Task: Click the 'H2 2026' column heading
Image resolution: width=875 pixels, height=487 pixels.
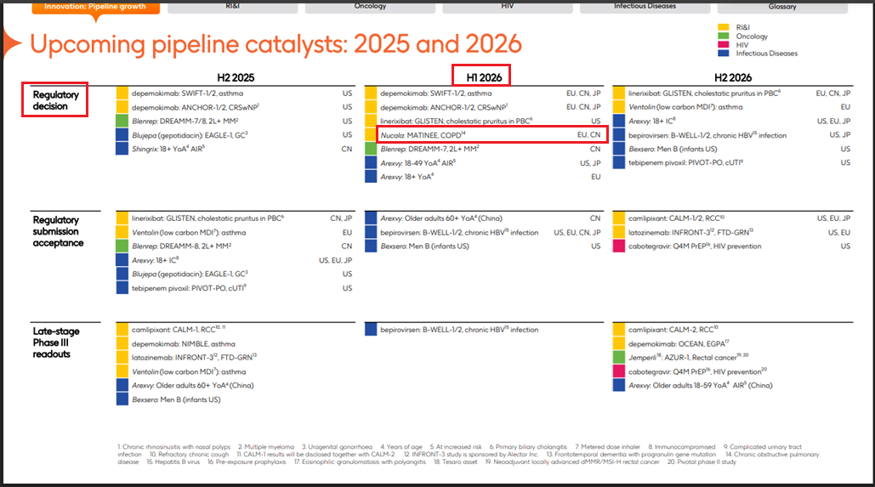Action: point(733,77)
